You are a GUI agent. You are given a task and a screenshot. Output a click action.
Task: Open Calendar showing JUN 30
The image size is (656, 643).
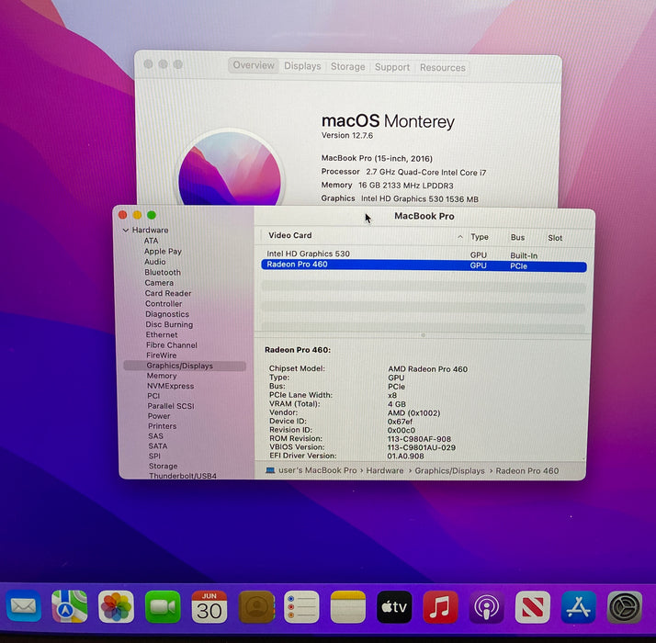point(209,606)
